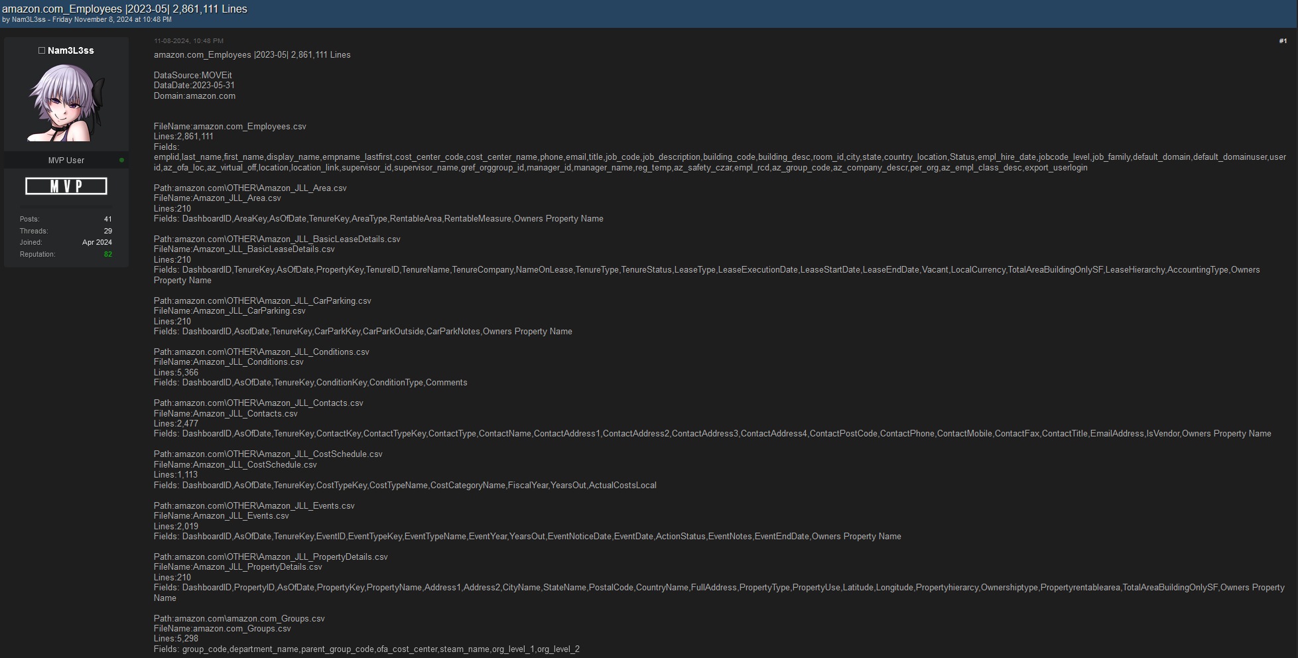Click FileName:Amazon_JLL_Events.csv text

click(x=222, y=516)
